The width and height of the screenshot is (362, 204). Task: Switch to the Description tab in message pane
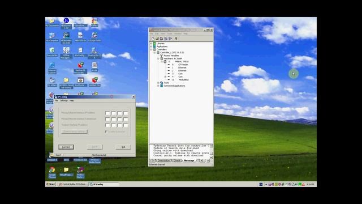[x=163, y=160]
